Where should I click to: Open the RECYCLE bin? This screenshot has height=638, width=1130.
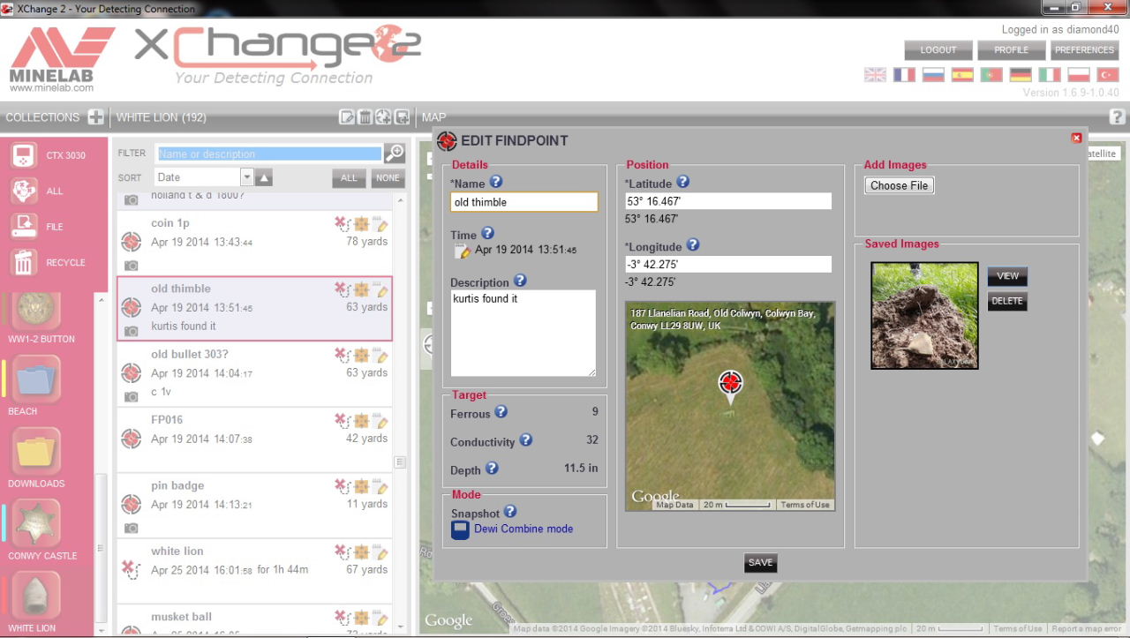24,262
